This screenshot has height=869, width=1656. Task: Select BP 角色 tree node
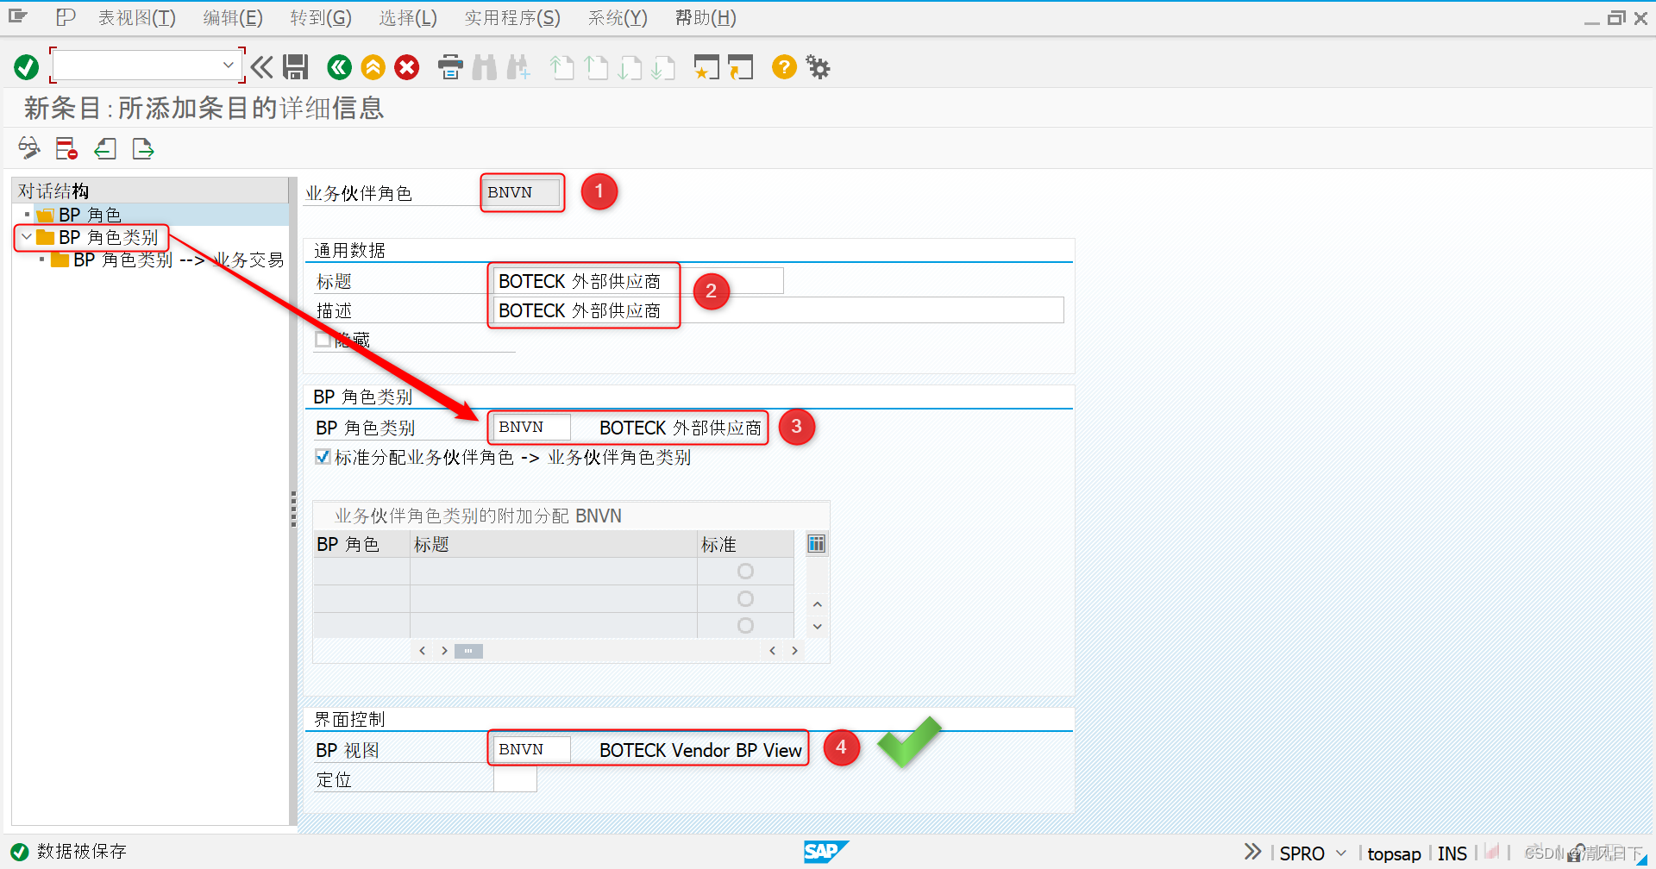[x=90, y=215]
